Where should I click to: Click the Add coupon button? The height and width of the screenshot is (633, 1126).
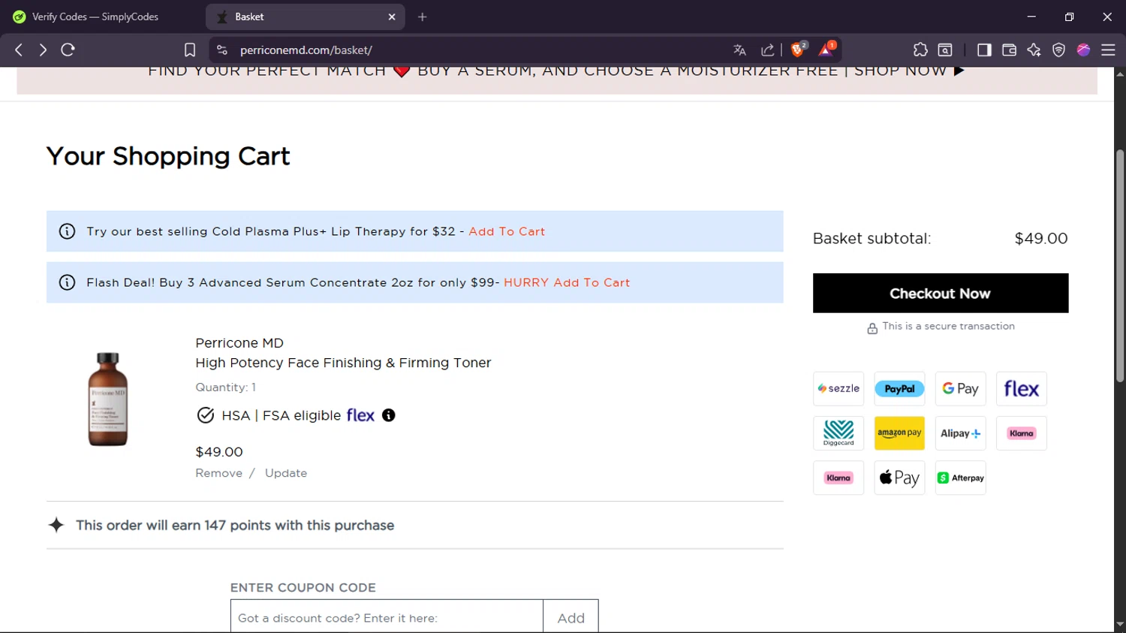click(x=571, y=617)
